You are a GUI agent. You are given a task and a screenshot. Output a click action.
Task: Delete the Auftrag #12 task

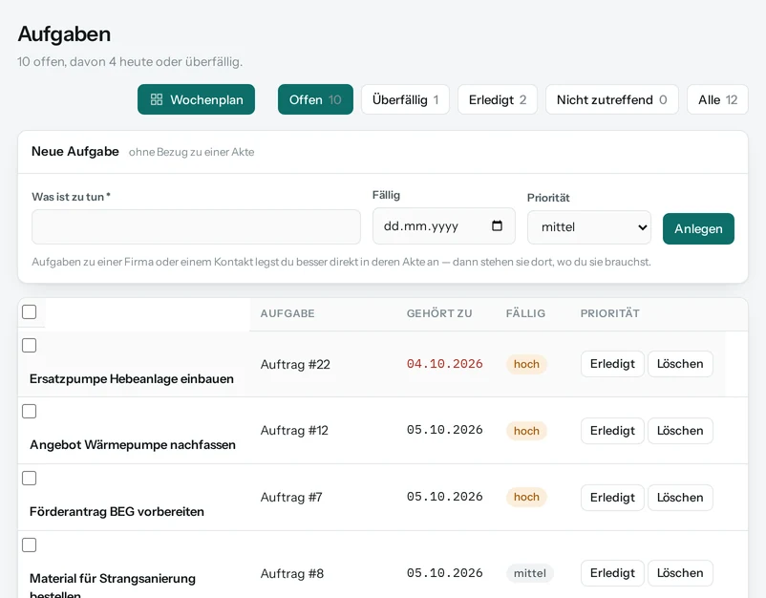(680, 431)
